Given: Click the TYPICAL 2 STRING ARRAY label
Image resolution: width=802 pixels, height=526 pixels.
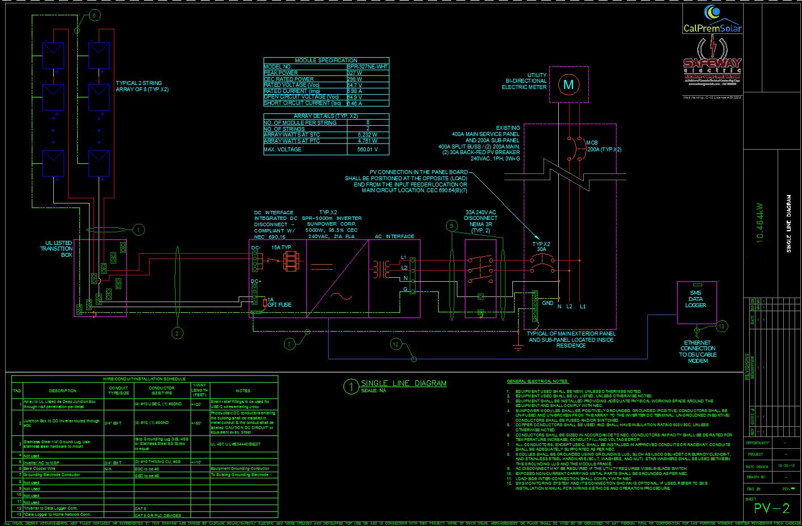Looking at the screenshot, I should pyautogui.click(x=142, y=86).
